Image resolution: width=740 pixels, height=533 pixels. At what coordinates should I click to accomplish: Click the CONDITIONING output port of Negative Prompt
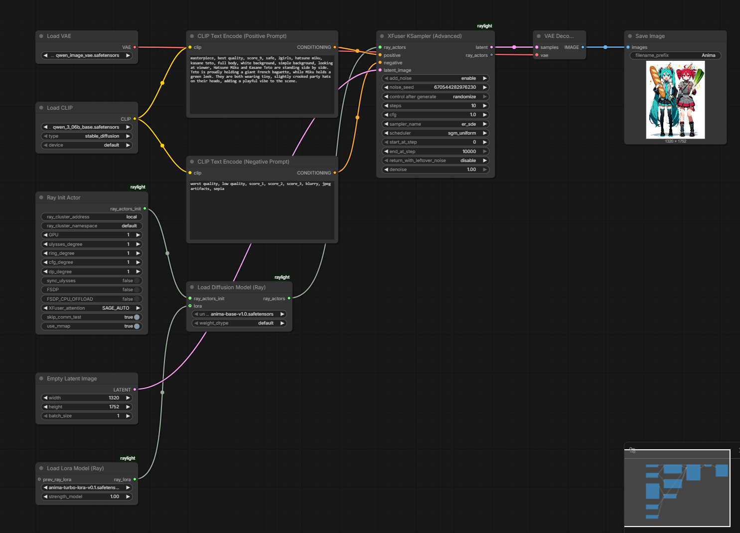point(335,173)
